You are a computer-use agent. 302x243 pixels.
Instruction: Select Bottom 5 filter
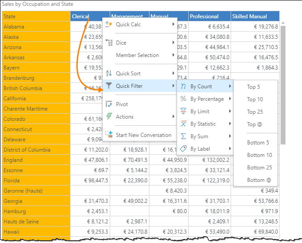pos(256,143)
